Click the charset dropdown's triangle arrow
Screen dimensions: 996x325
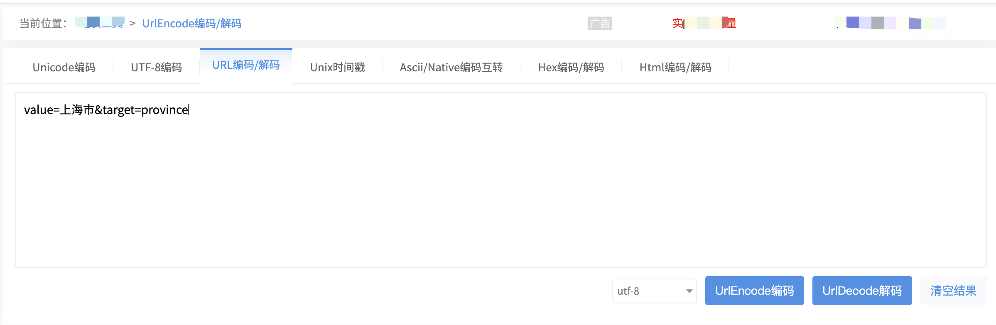(x=689, y=291)
